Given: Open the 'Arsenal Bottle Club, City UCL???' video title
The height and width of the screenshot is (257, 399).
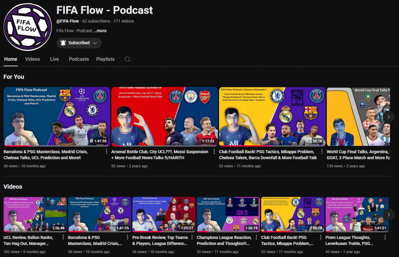Looking at the screenshot, I should pos(160,152).
